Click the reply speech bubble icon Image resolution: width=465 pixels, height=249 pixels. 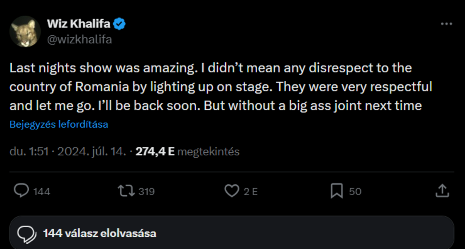pyautogui.click(x=21, y=191)
